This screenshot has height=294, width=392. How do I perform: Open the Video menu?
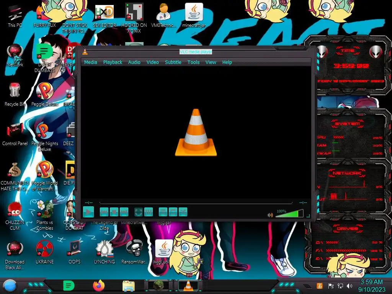coord(152,62)
